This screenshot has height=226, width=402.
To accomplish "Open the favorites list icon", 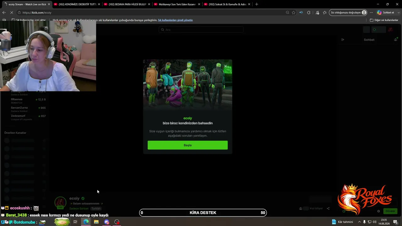I will tap(325, 13).
